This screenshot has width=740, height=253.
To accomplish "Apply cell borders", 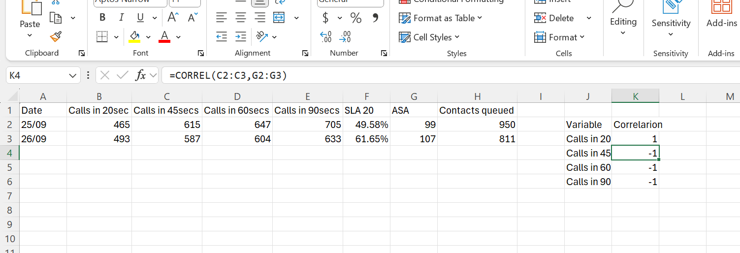I will (102, 37).
